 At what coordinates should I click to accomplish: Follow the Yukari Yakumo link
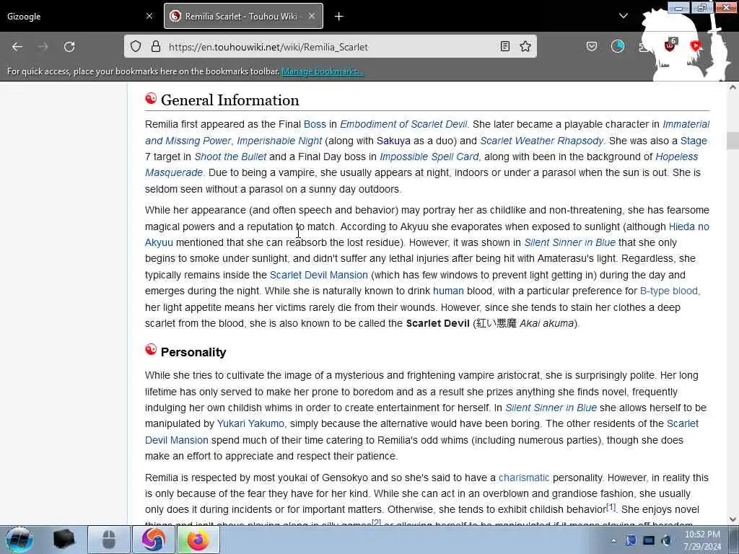(x=250, y=423)
